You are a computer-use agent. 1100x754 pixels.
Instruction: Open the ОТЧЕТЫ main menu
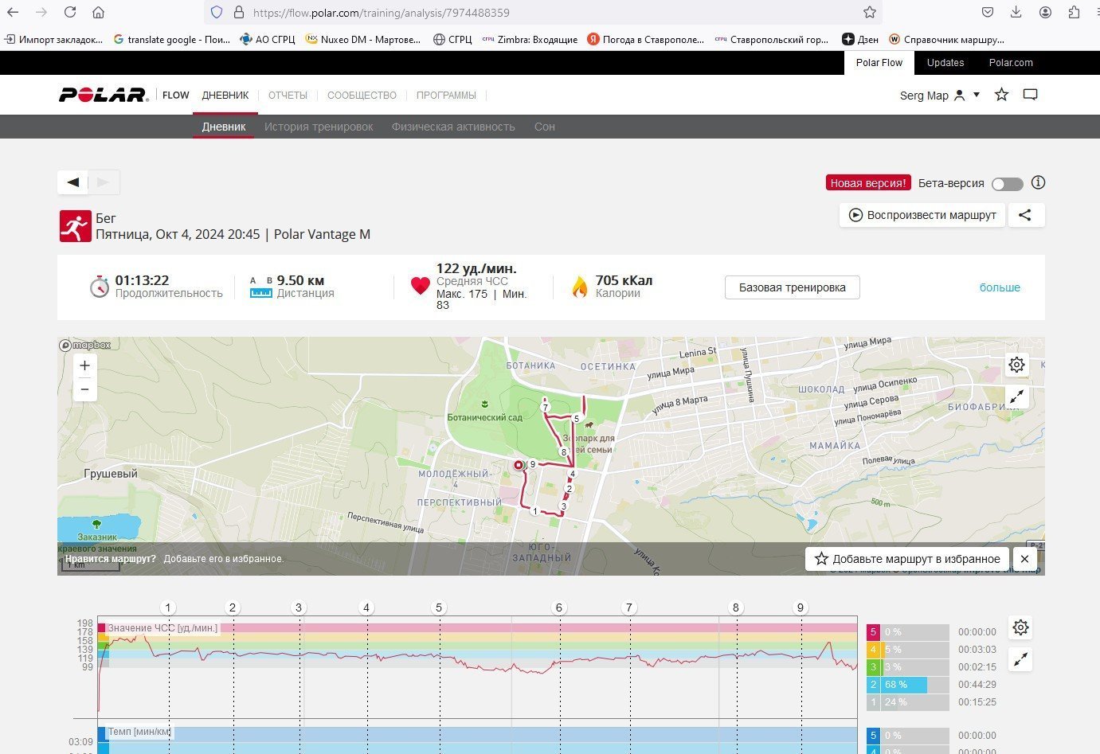(288, 95)
